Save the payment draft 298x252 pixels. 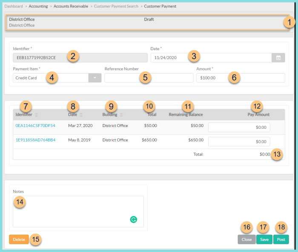264,240
